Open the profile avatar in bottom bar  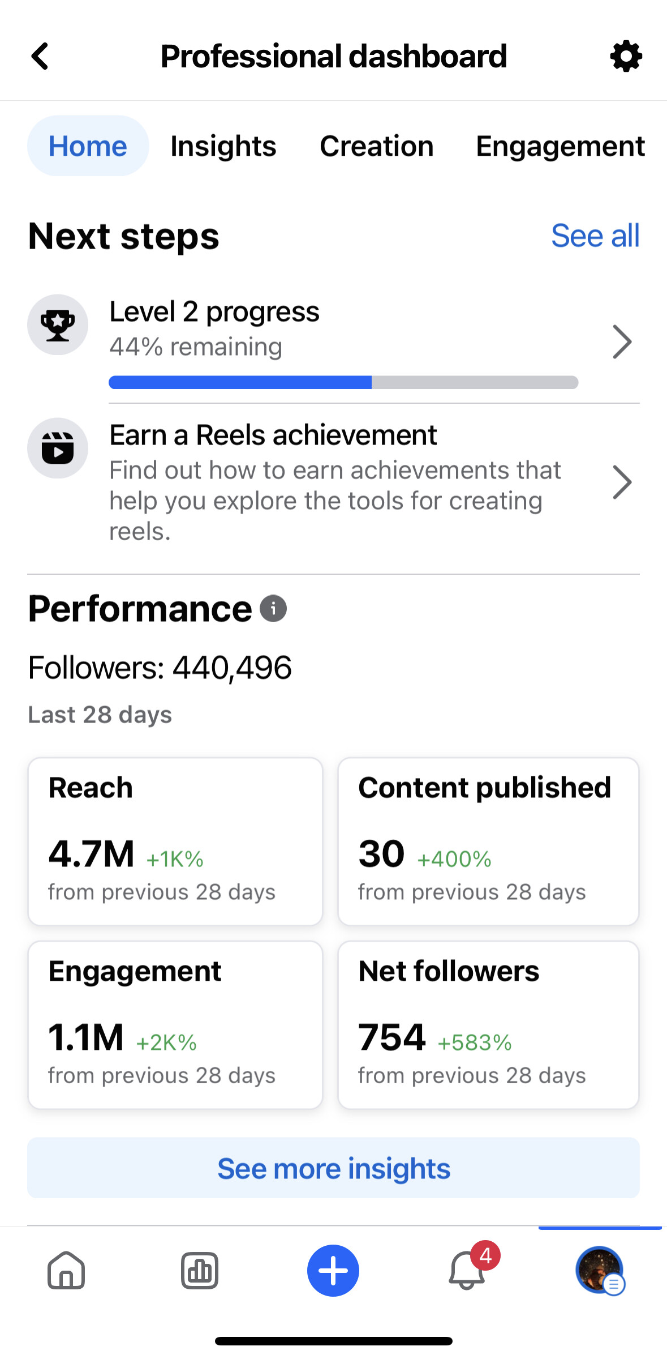pyautogui.click(x=600, y=1271)
